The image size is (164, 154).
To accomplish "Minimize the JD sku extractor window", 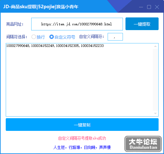I will click(141, 7).
